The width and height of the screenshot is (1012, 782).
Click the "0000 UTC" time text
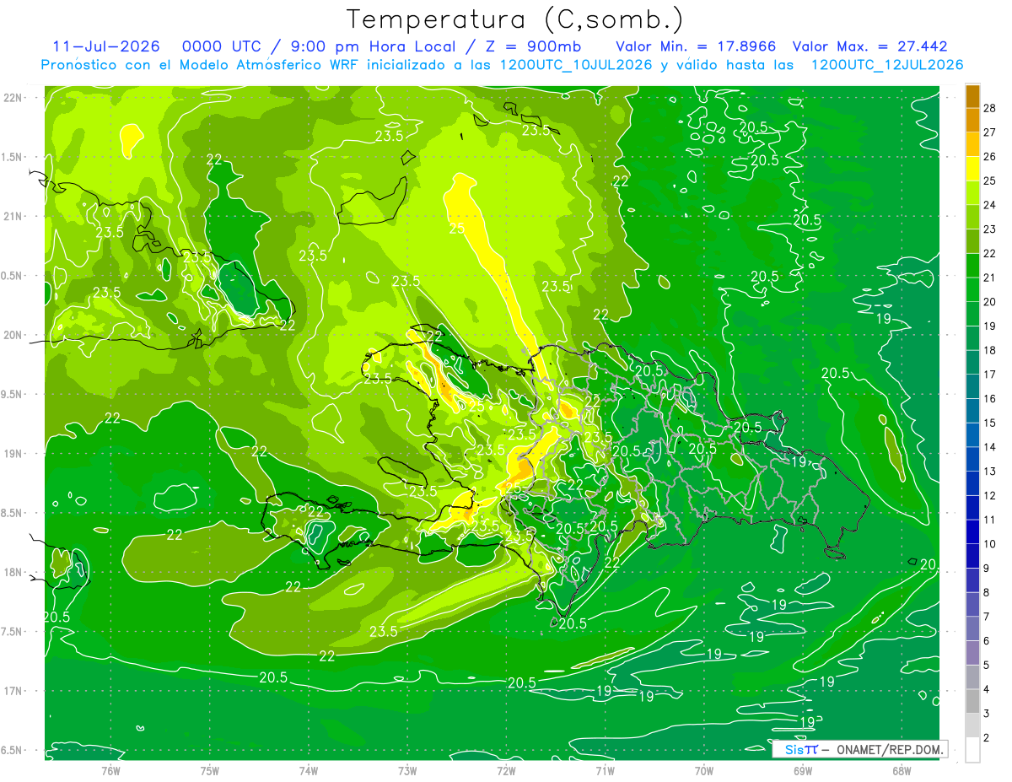click(x=221, y=46)
